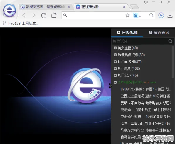Image resolution: width=175 pixels, height=144 pixels.
Task: Select the 热门综艺(45) label
Action: point(128,76)
